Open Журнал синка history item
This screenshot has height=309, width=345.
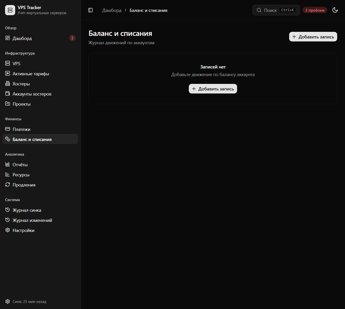[x=40, y=210]
